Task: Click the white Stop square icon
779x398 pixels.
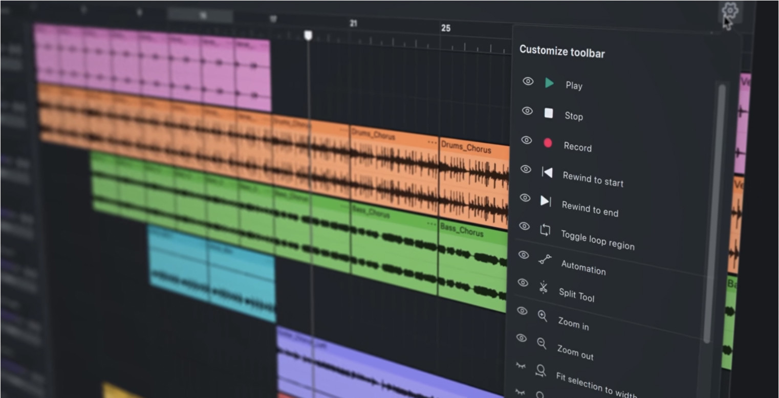Action: tap(548, 113)
